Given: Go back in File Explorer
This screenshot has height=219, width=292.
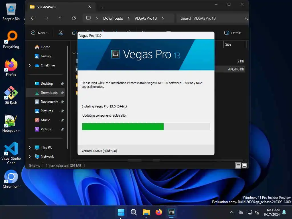Looking at the screenshot, I should [33, 18].
